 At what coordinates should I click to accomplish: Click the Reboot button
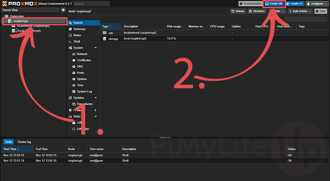(x=238, y=11)
